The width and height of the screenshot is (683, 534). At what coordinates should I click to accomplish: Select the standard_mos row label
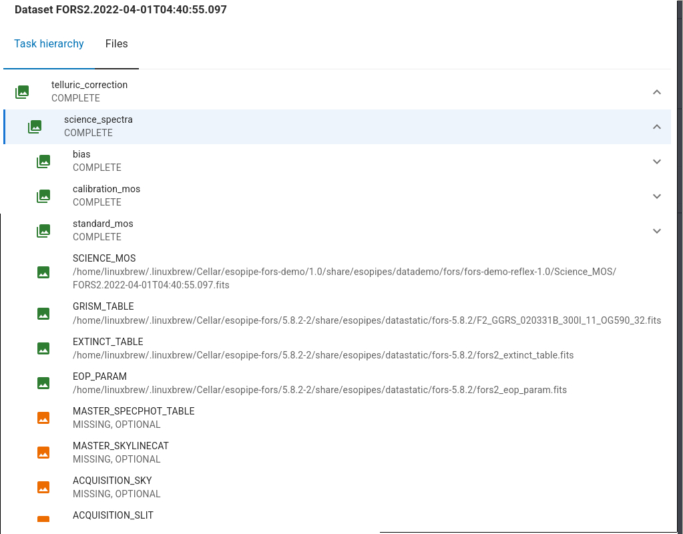[x=103, y=224]
